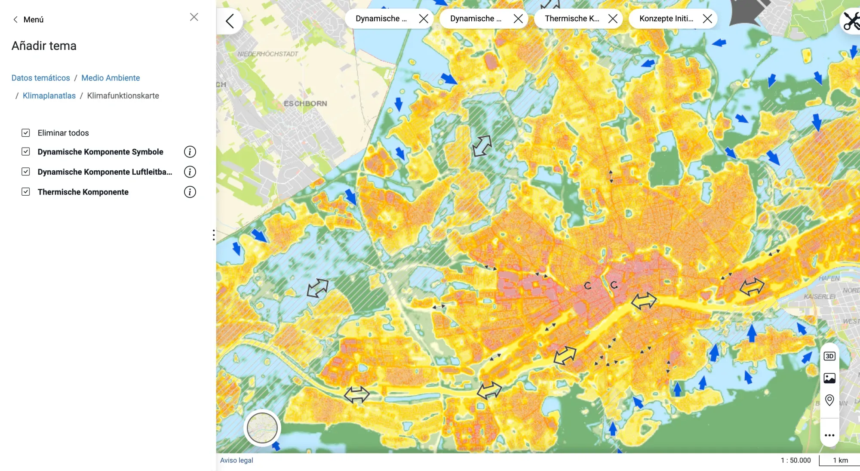Image resolution: width=860 pixels, height=471 pixels.
Task: Close the Añadir tema panel
Action: click(x=194, y=17)
